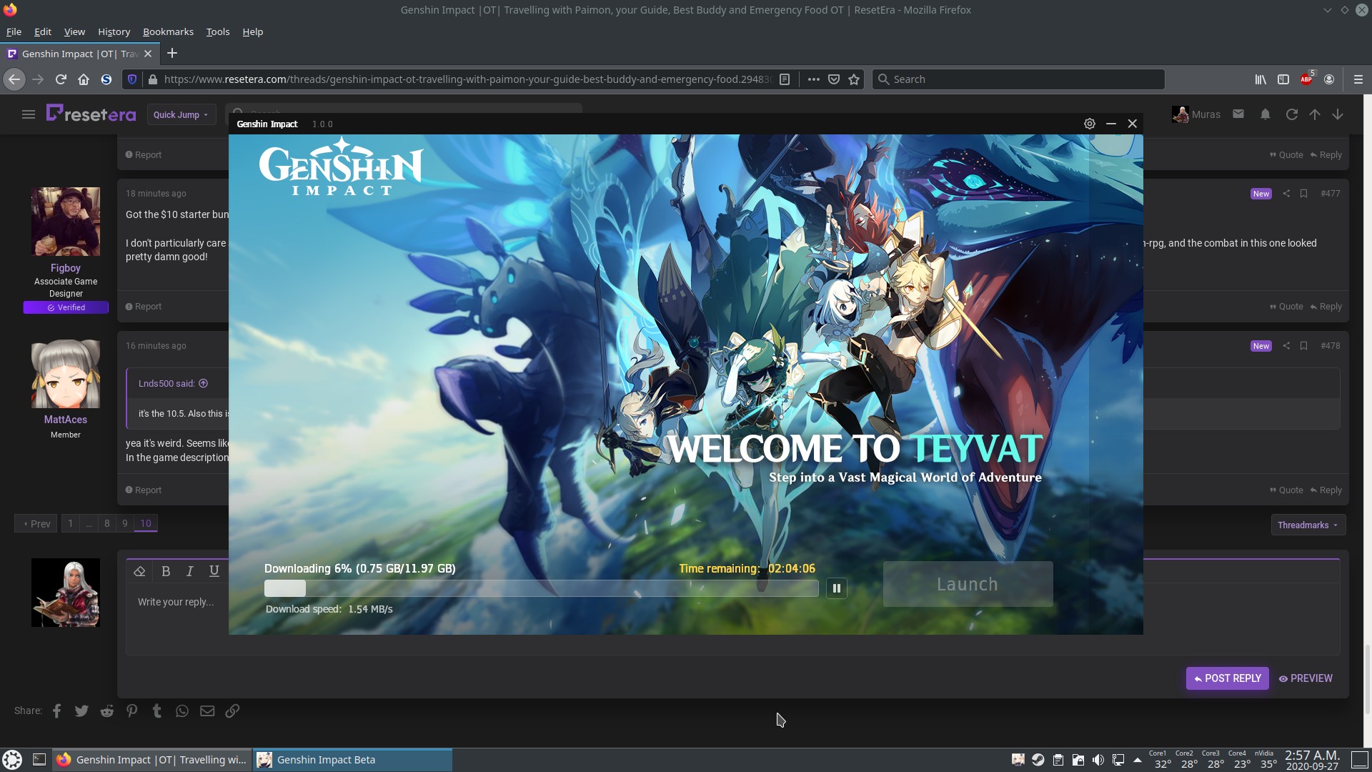Click the download progress bar
This screenshot has width=1372, height=772.
[x=541, y=588]
